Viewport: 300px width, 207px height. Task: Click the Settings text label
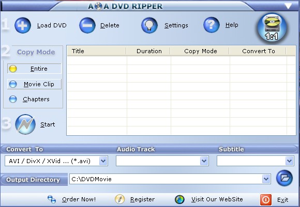[x=176, y=25]
